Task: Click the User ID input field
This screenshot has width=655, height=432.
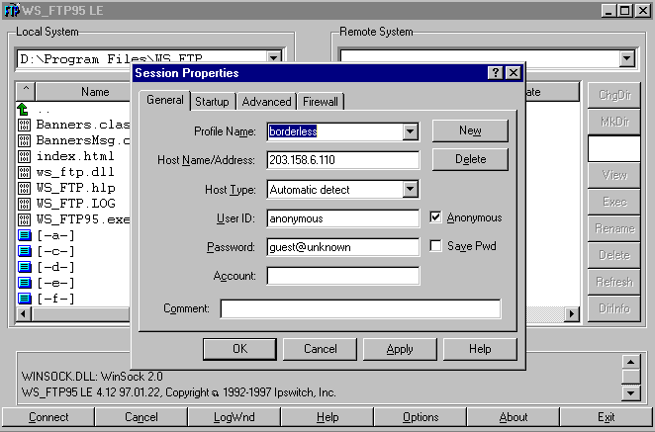Action: pos(343,218)
